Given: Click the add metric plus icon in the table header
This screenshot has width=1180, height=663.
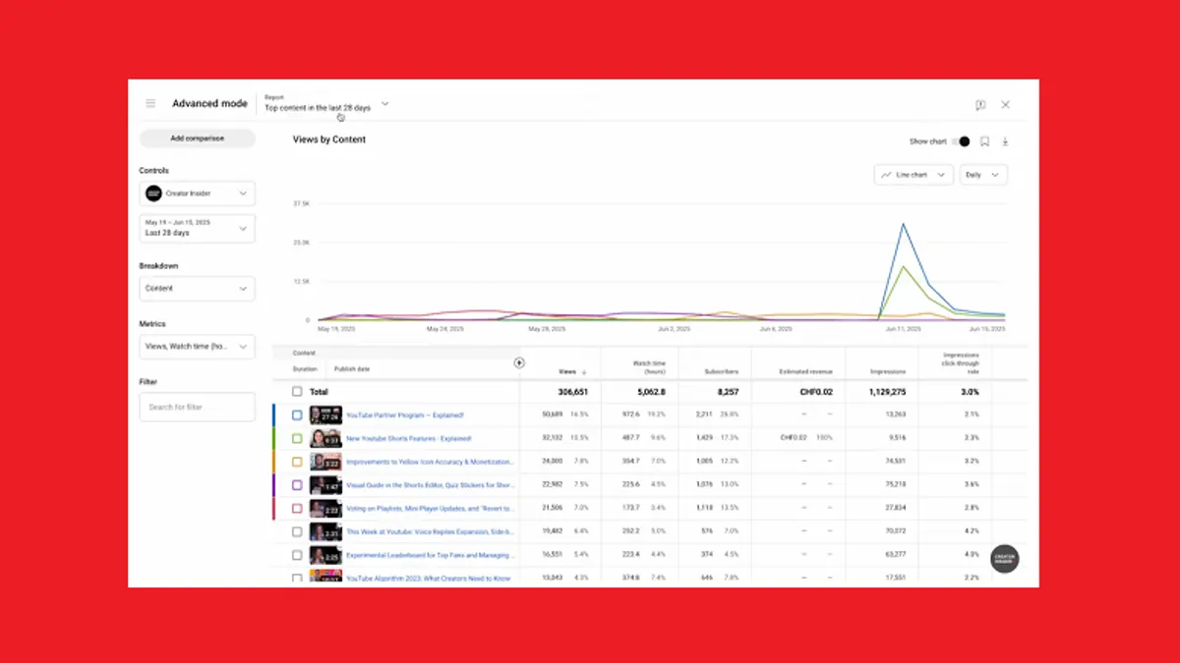Looking at the screenshot, I should click(519, 362).
